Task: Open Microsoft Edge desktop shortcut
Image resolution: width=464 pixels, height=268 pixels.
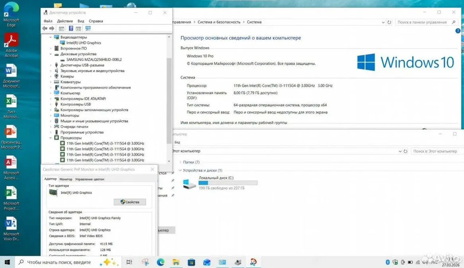Action: pos(11,14)
